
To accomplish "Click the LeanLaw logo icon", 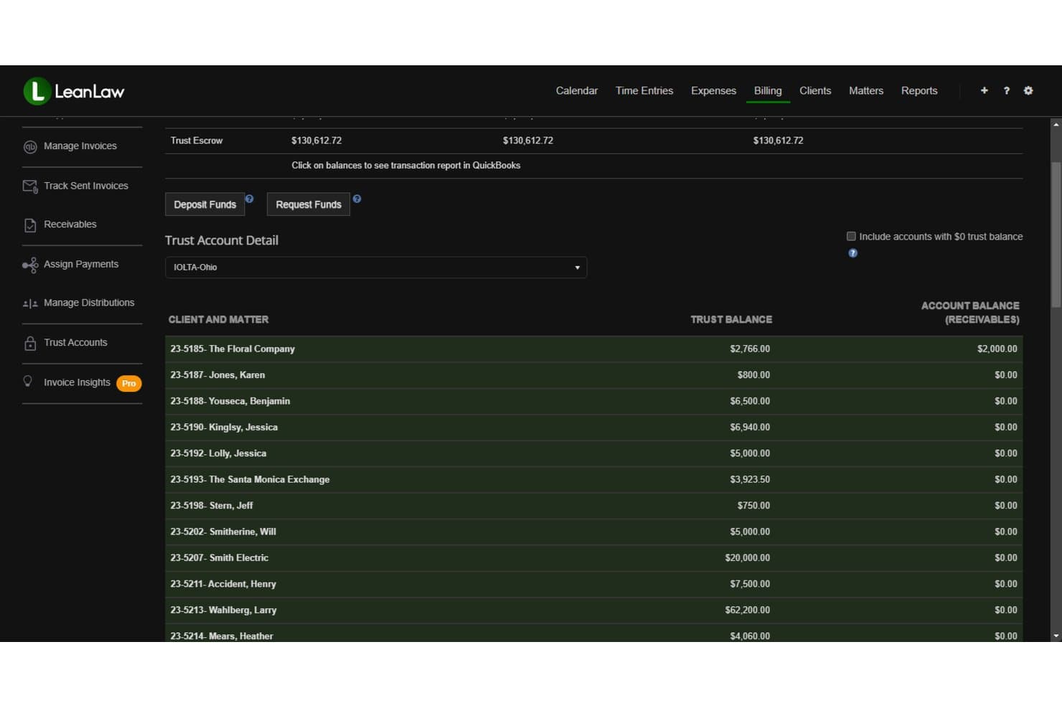I will [37, 91].
